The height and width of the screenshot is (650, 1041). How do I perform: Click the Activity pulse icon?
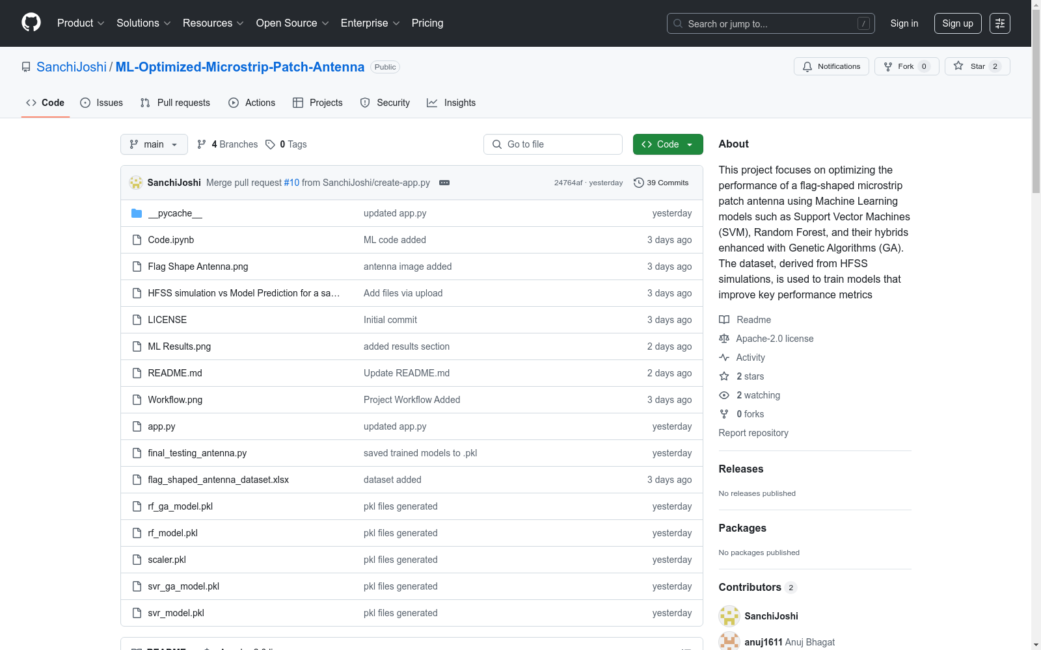(x=724, y=357)
